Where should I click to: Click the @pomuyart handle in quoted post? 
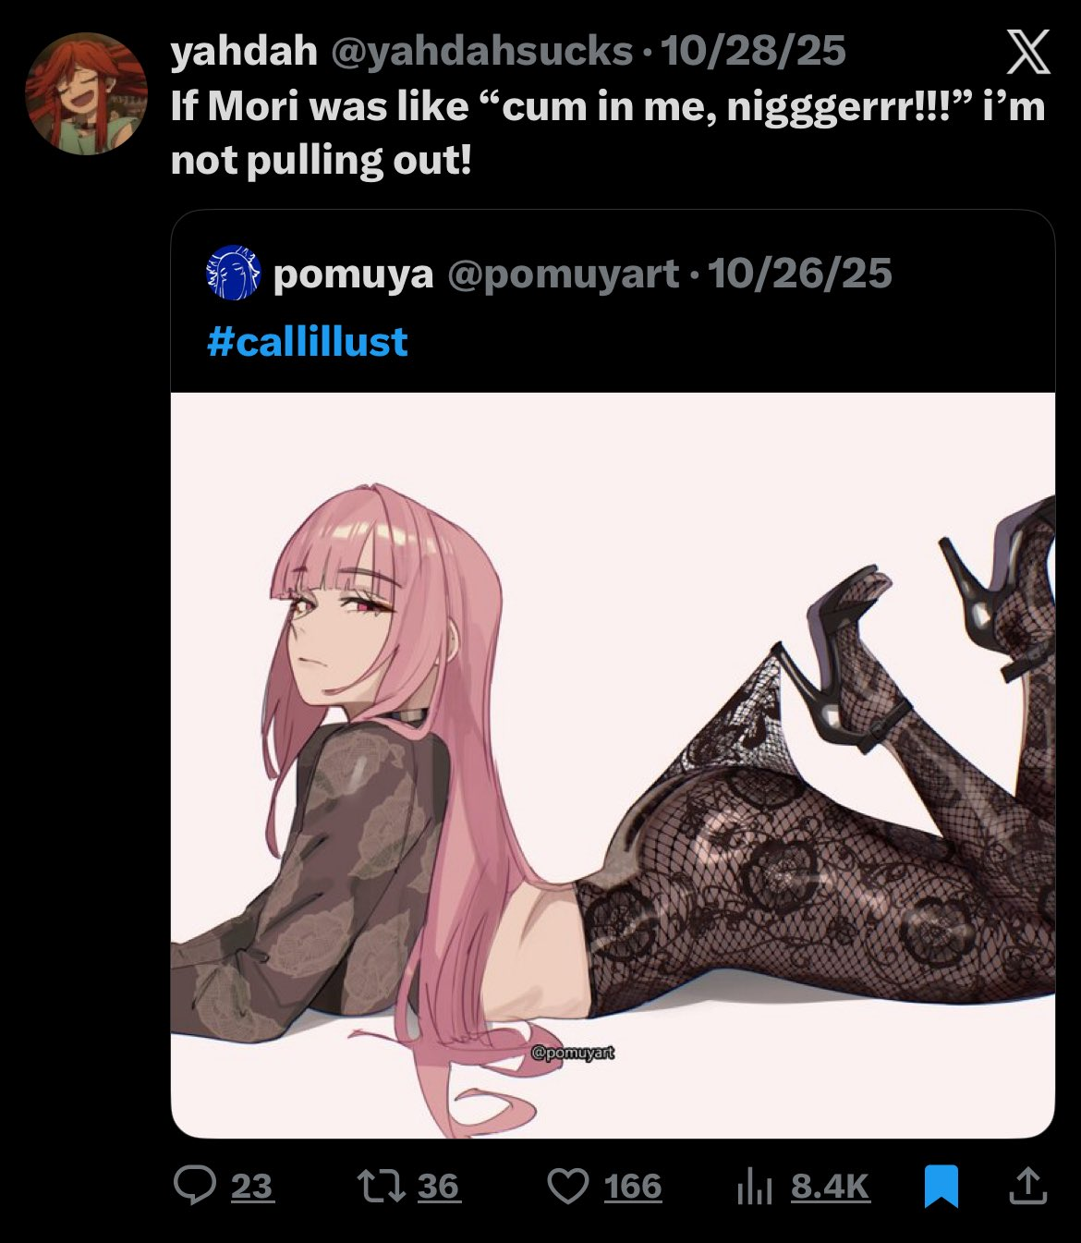[564, 274]
